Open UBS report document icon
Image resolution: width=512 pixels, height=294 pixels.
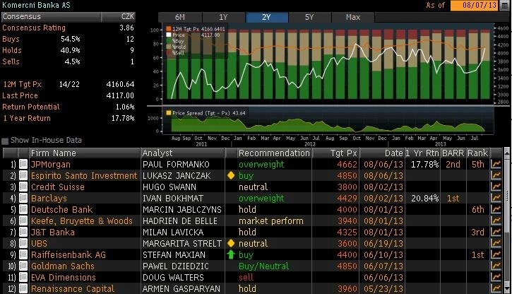23,243
